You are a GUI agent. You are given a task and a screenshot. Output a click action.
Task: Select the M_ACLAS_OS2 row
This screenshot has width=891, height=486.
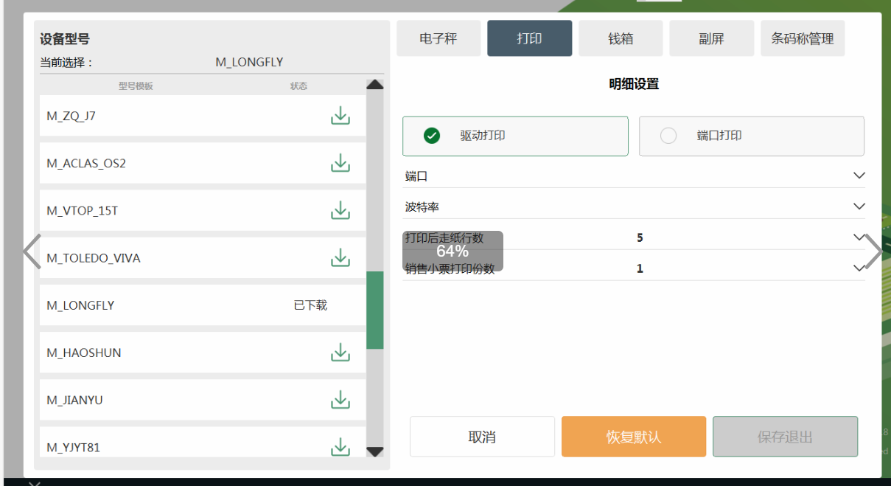(203, 163)
